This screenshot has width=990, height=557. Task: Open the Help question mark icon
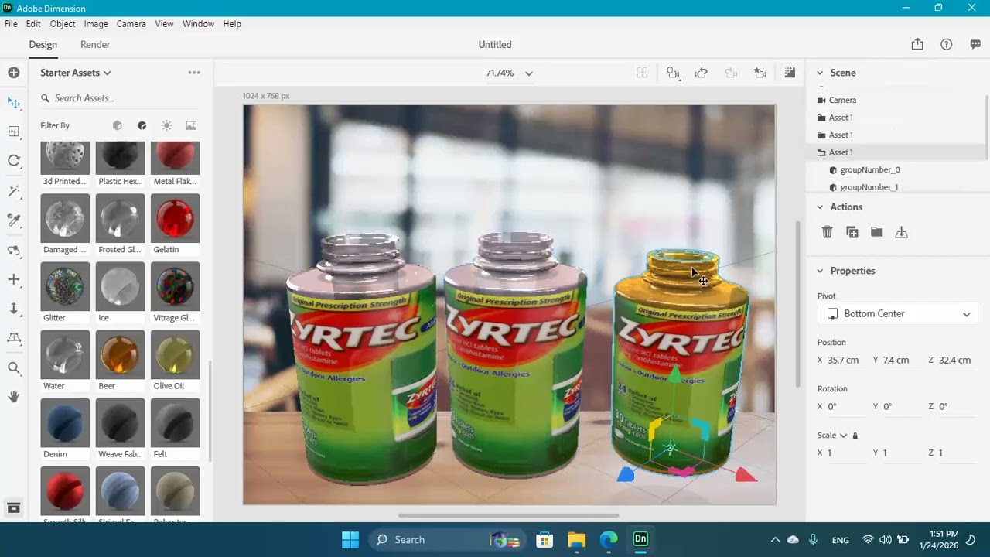[x=946, y=44]
